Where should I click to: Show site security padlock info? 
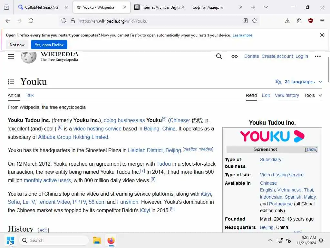tap(73, 21)
